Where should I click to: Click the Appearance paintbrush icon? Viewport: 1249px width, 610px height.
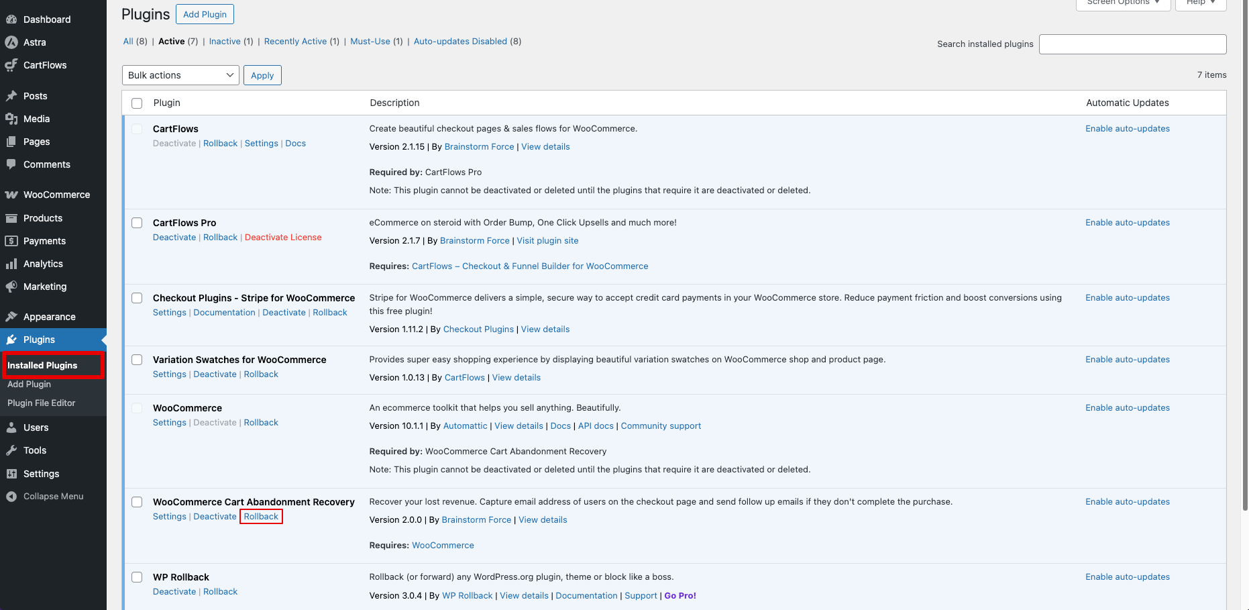(11, 317)
